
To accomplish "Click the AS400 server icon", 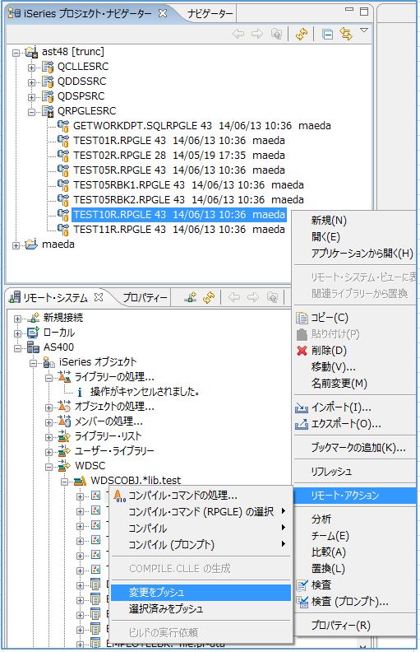I will [x=33, y=347].
